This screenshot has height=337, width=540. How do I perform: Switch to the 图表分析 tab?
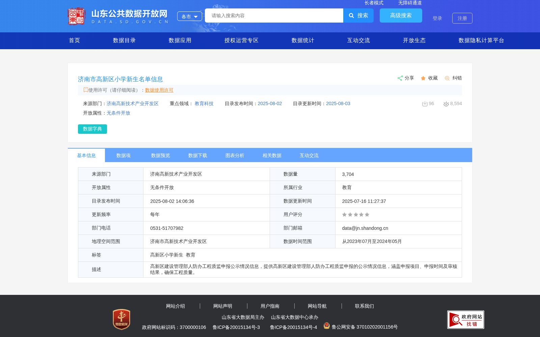coord(235,155)
